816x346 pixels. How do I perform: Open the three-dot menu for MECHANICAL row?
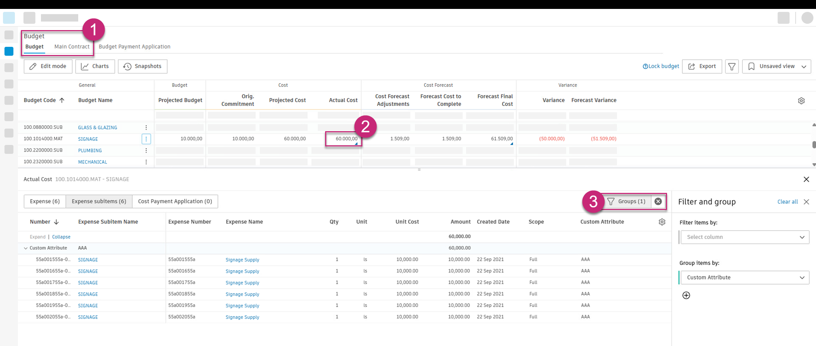[146, 162]
